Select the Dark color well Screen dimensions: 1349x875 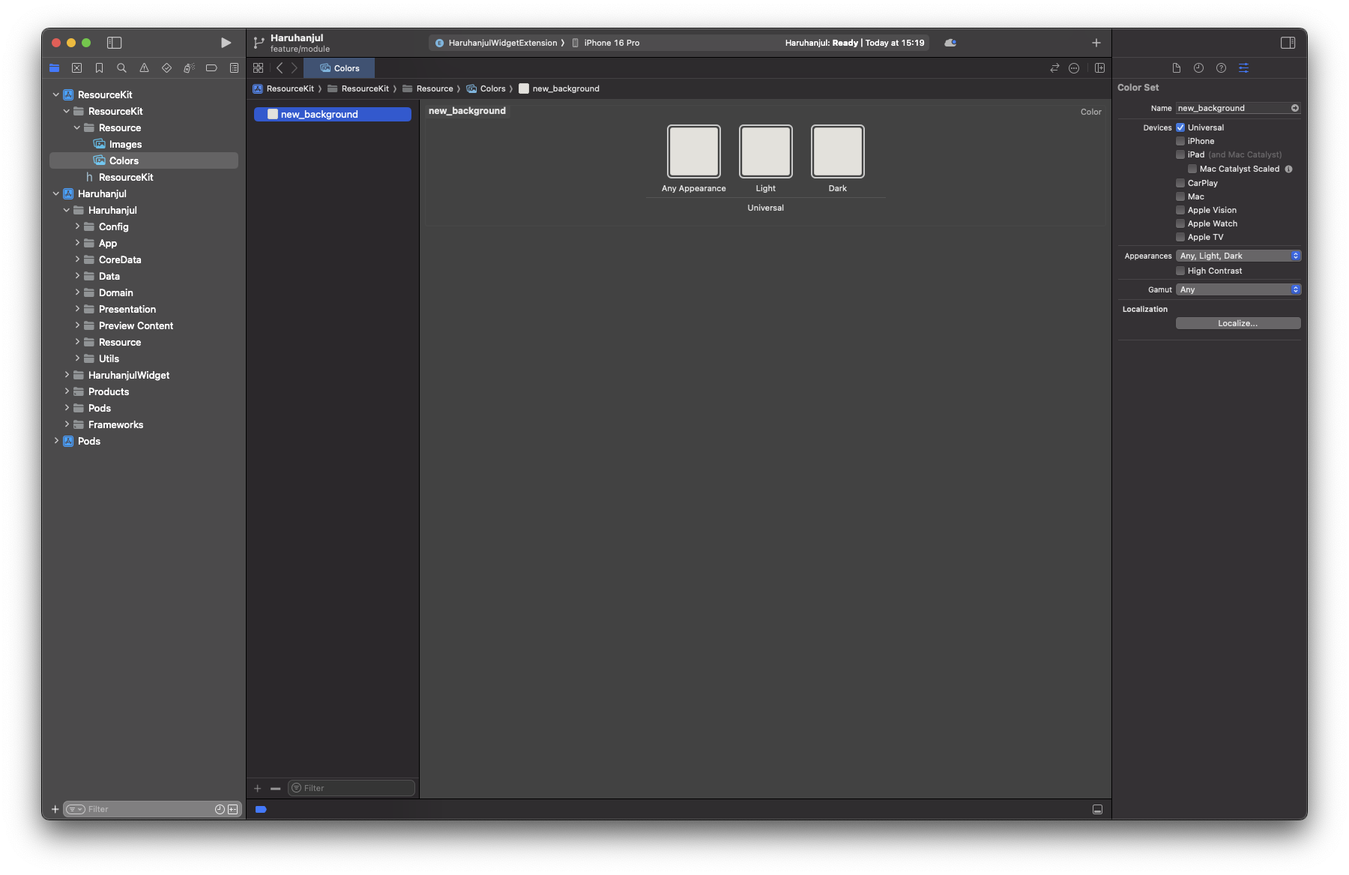point(838,151)
